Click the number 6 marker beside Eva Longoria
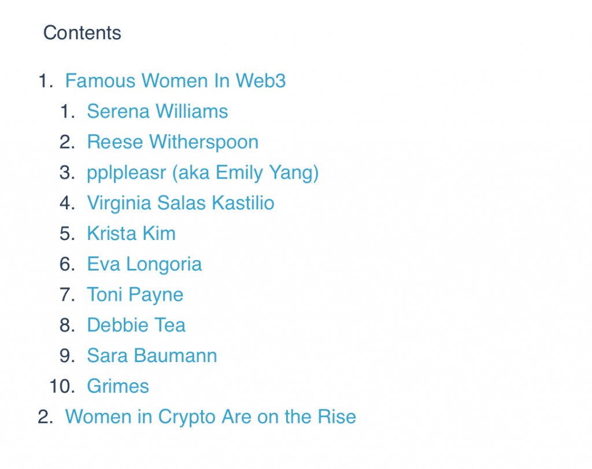This screenshot has width=592, height=469. pyautogui.click(x=67, y=264)
